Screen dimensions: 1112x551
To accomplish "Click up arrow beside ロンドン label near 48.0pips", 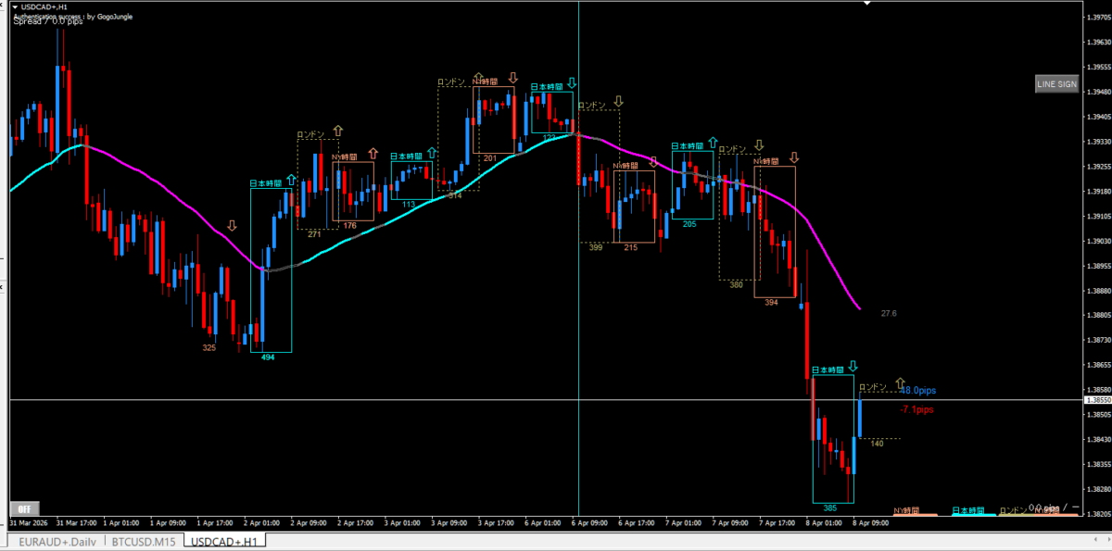I will click(x=899, y=382).
